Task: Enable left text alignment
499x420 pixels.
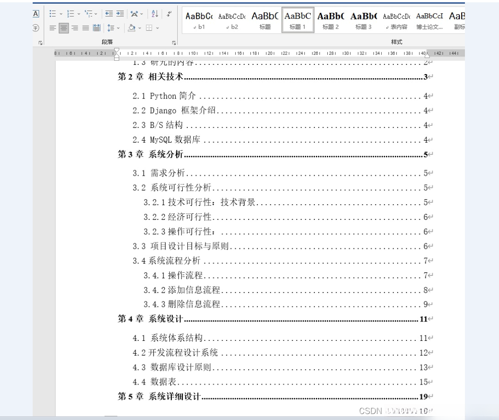Action: (x=53, y=28)
